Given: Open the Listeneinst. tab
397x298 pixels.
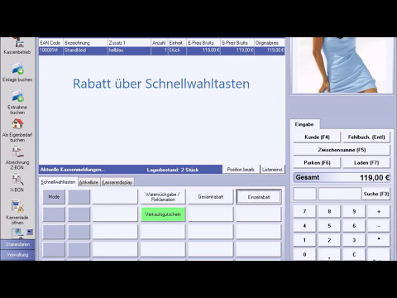Looking at the screenshot, I should (x=273, y=170).
